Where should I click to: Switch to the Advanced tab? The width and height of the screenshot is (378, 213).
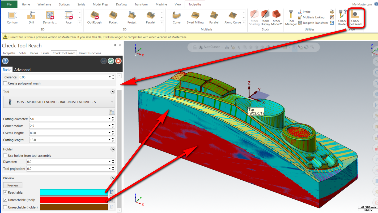point(22,70)
